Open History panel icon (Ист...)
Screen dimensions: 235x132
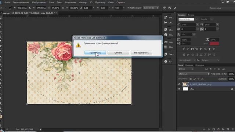click(166, 18)
